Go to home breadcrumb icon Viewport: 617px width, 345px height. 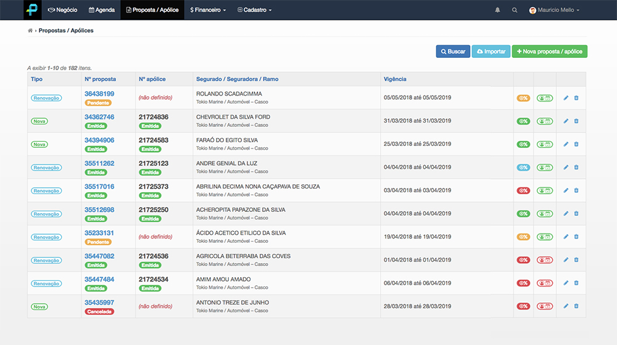[30, 30]
